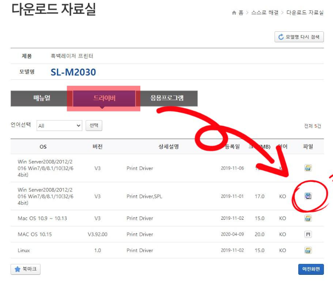Image resolution: width=333 pixels, height=281 pixels.
Task: Open 다운로드 자료실 breadcrumb link
Action: coord(305,12)
